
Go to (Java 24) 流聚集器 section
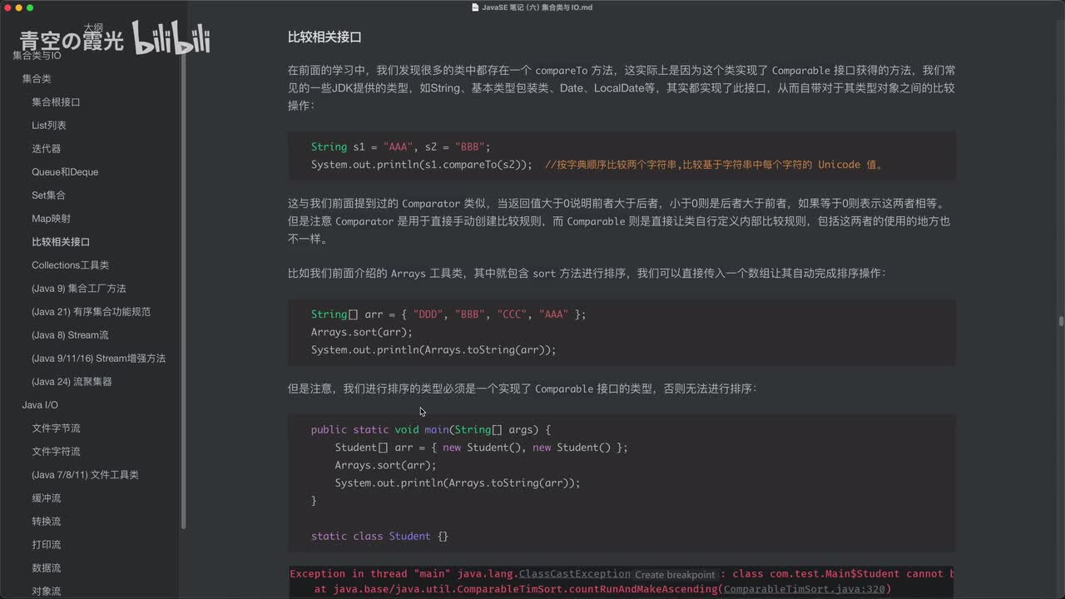72,381
